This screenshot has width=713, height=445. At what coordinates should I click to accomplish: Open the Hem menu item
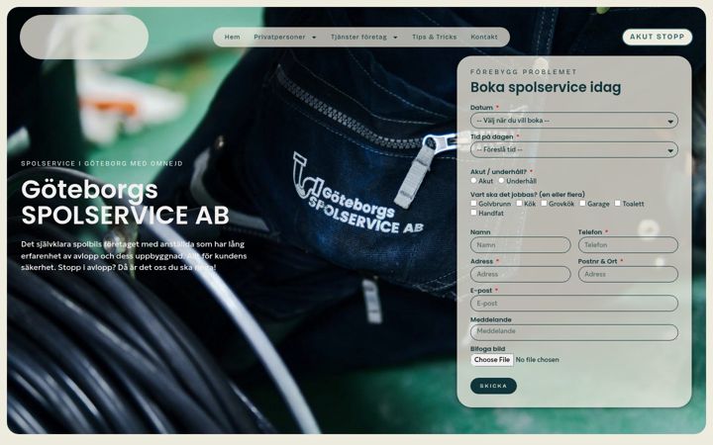[x=232, y=37]
